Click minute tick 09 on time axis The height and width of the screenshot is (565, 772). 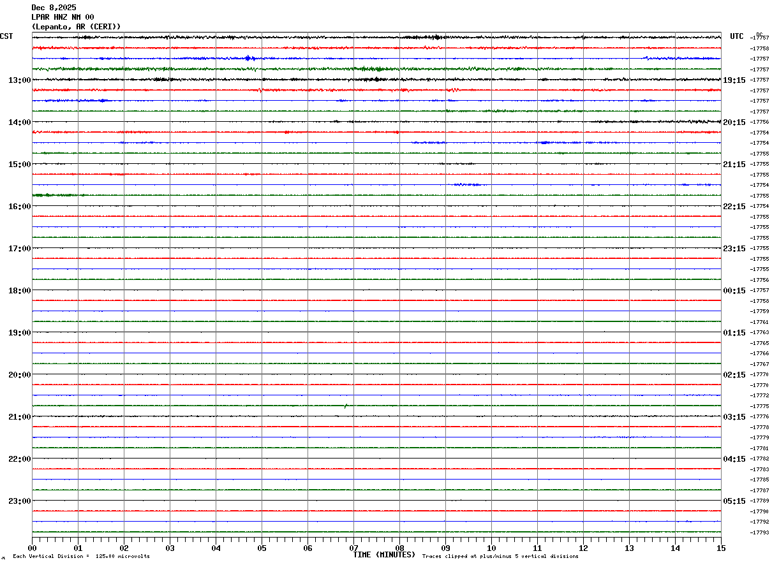click(x=445, y=548)
